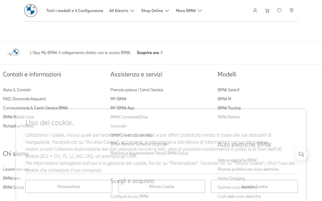
Task: Open Aiuto & Contatti link
Action: point(17,90)
